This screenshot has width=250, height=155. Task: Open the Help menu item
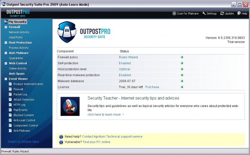[x=242, y=14]
